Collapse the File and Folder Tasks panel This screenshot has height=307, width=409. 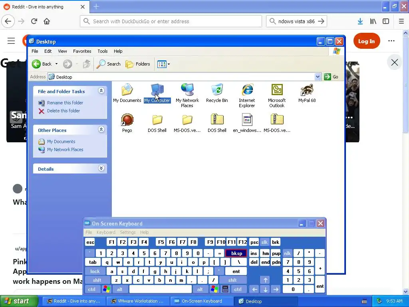[101, 91]
